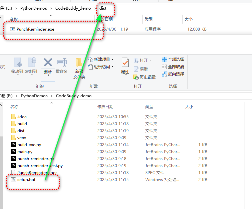Click PythonDemos in the lower address bar
Screen dimensions: 252x209
pyautogui.click(x=34, y=96)
